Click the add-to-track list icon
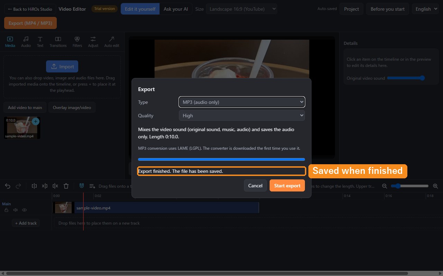The image size is (443, 276). 92,186
